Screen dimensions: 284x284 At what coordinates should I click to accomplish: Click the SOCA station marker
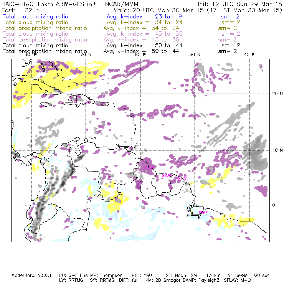coord(182,179)
